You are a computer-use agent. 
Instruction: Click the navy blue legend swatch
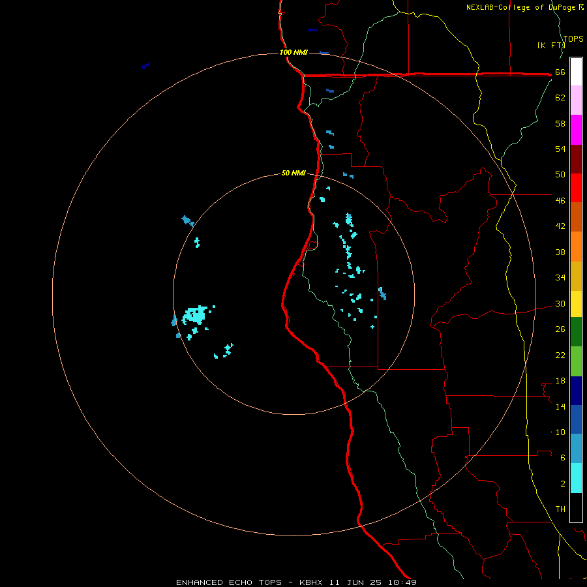pos(576,391)
